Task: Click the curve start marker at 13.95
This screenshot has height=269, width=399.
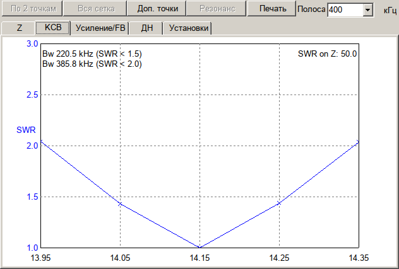Action: [41, 141]
